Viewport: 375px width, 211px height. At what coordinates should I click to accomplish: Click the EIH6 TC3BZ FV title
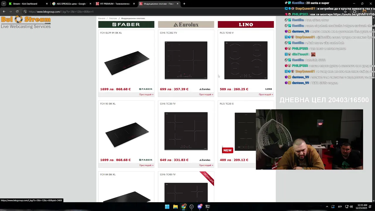pos(168,33)
